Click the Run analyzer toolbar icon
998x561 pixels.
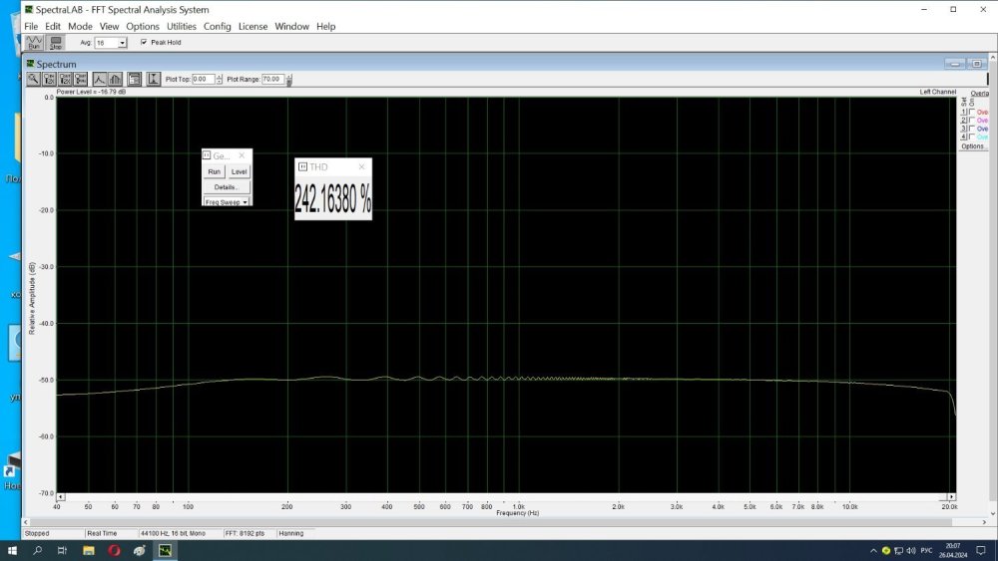[34, 43]
